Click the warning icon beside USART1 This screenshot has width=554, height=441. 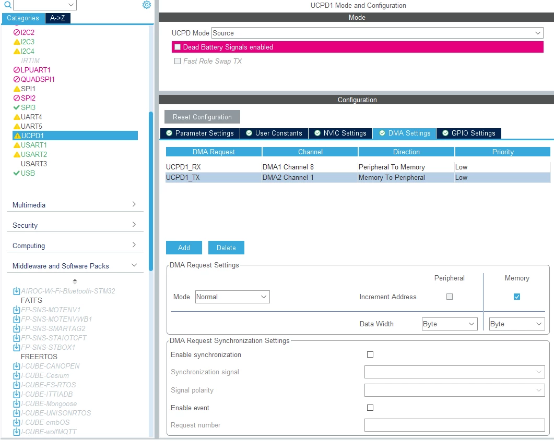tap(17, 145)
